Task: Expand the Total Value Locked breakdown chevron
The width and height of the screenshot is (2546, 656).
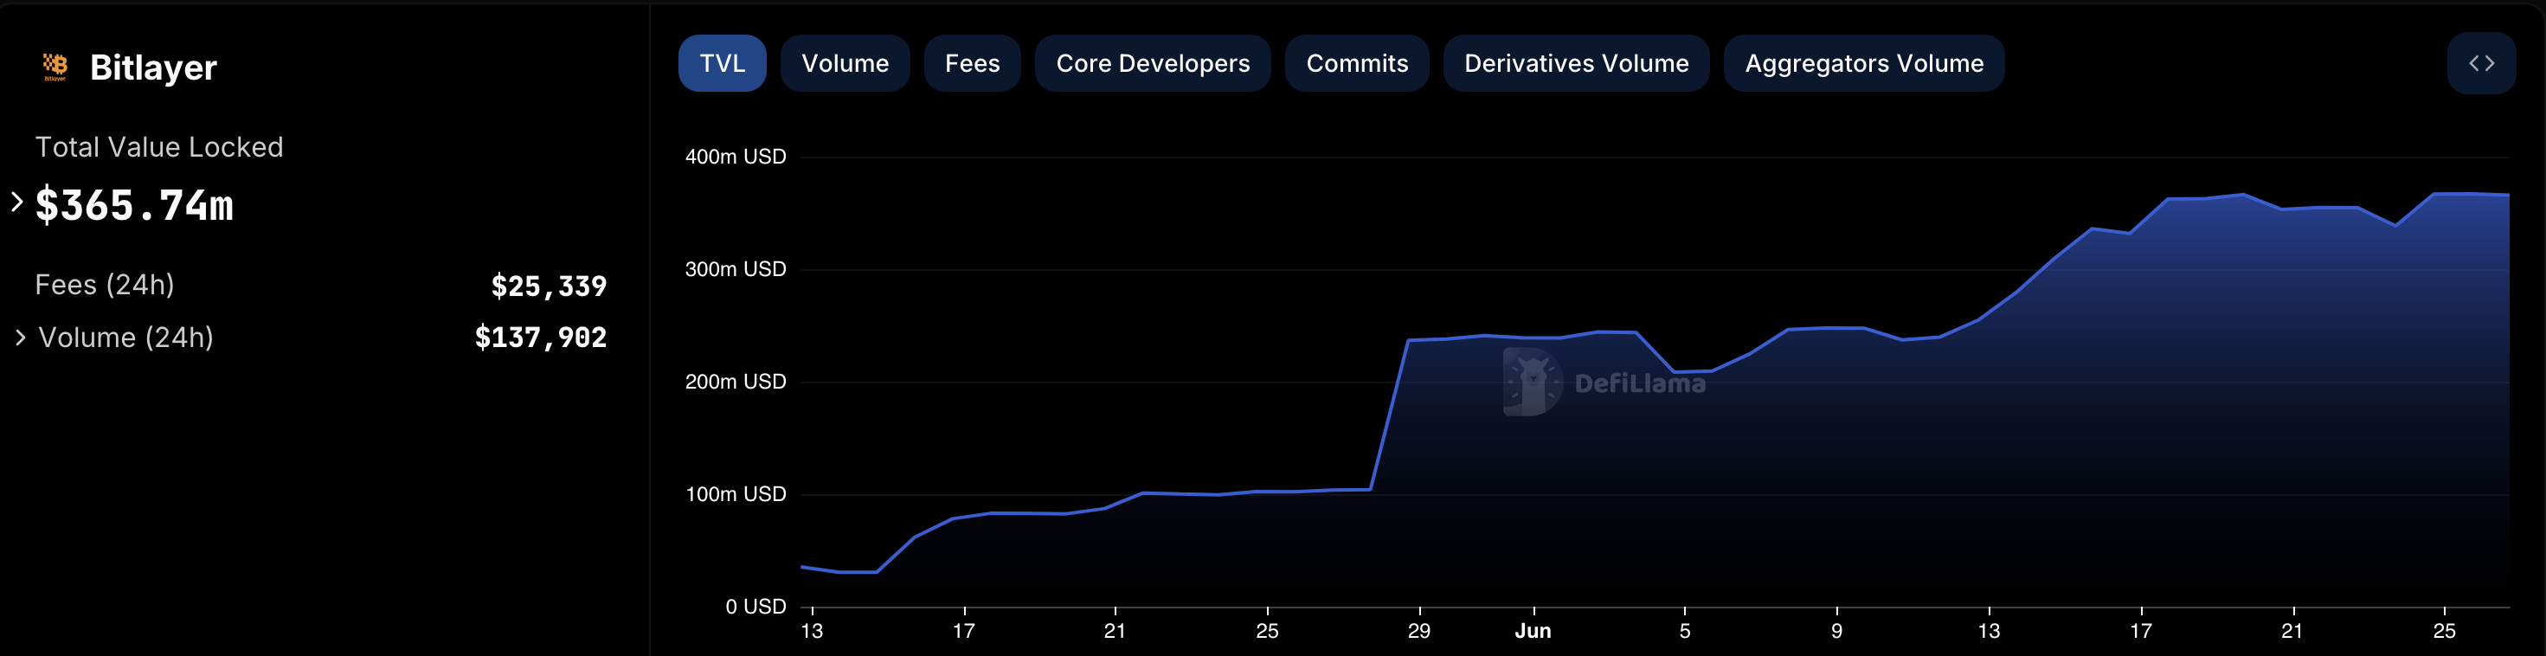Action: click(x=16, y=203)
